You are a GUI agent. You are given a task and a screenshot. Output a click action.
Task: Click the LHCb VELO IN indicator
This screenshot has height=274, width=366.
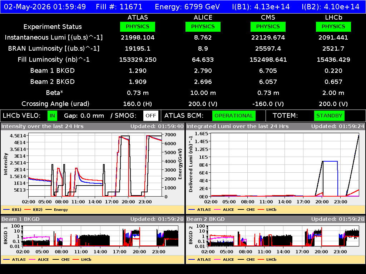point(52,116)
